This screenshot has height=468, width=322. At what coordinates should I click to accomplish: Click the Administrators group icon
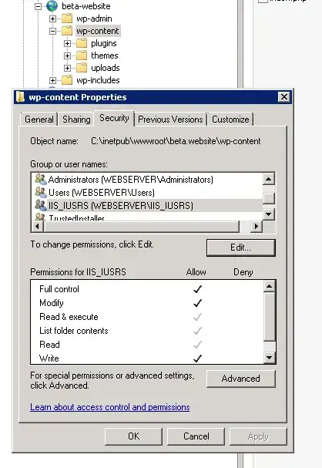point(41,180)
